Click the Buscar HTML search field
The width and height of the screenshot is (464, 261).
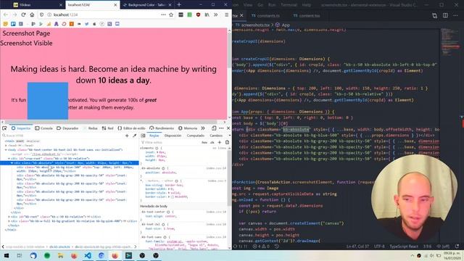tap(62, 136)
